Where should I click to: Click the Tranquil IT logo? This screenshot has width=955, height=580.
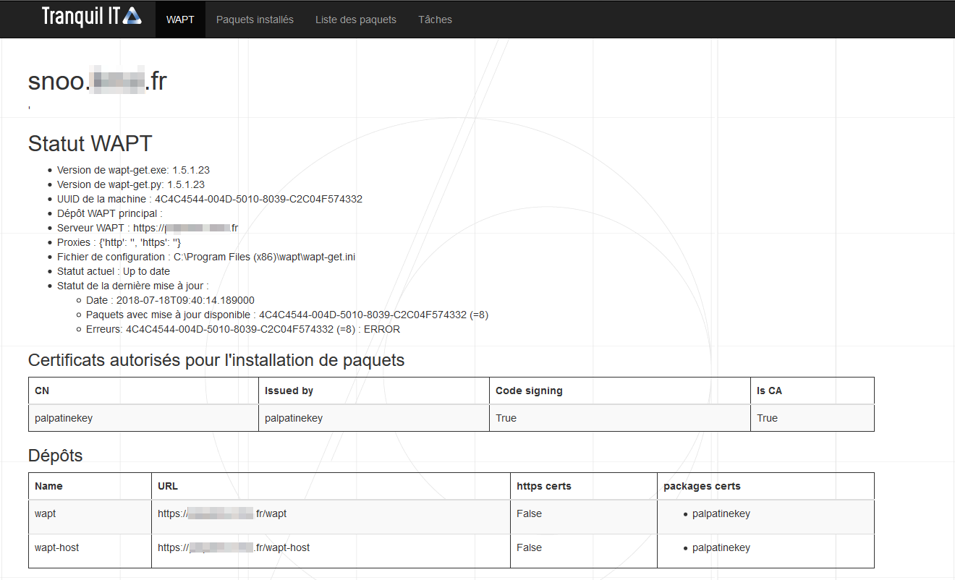click(92, 17)
